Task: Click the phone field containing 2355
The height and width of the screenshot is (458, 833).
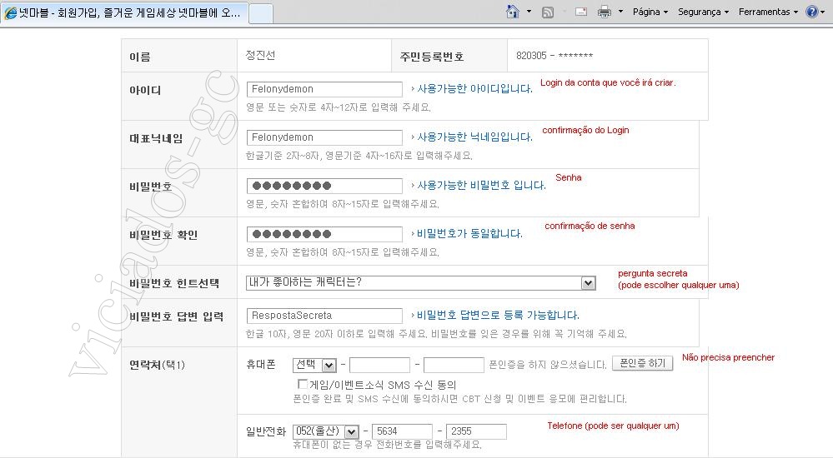Action: pyautogui.click(x=476, y=431)
